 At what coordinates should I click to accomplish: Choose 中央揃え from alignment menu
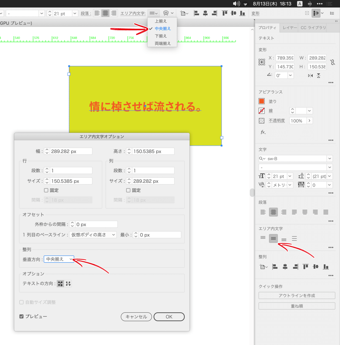163,29
